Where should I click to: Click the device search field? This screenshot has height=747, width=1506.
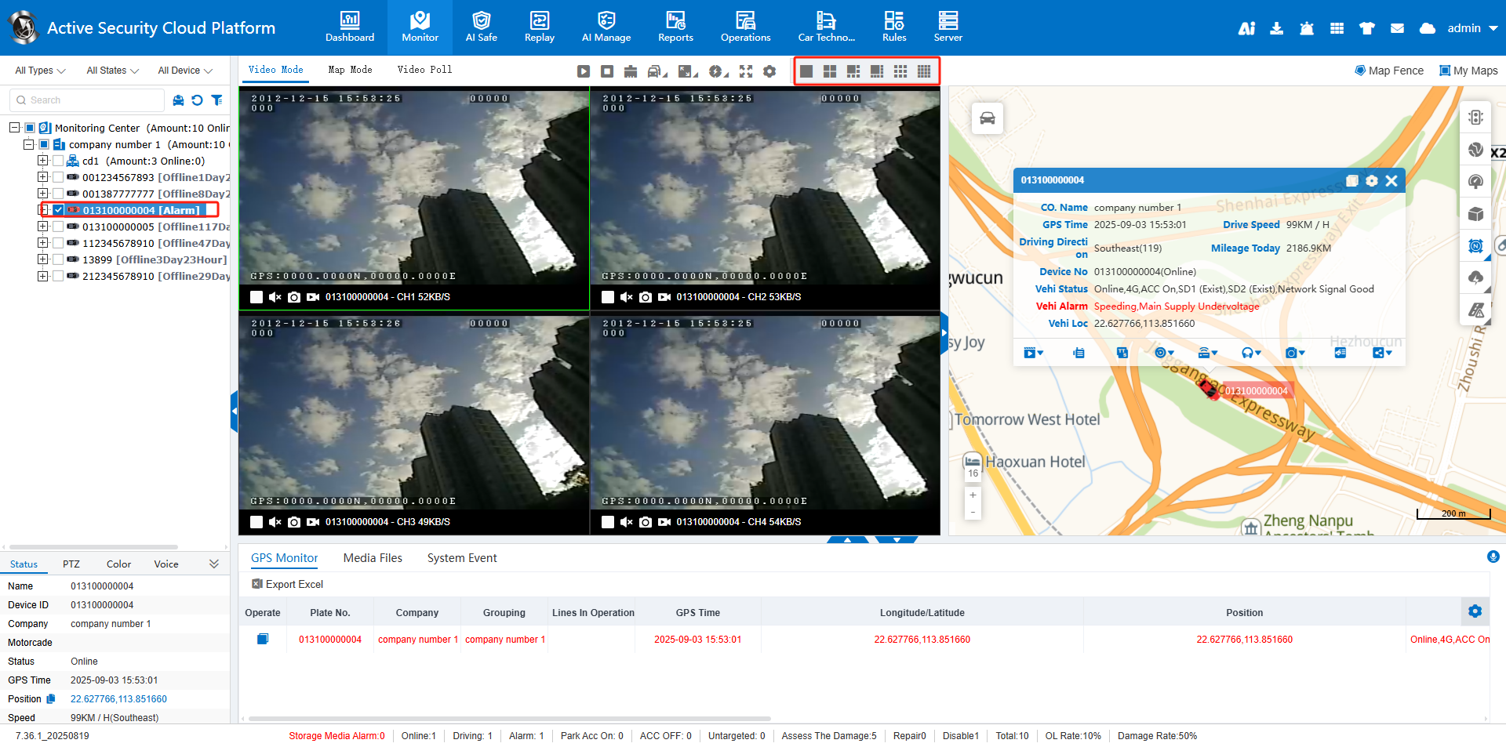pyautogui.click(x=93, y=100)
